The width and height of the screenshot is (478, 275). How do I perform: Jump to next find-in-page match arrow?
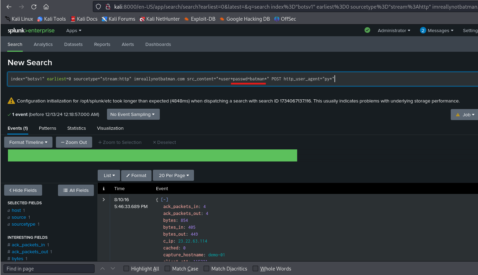113,268
